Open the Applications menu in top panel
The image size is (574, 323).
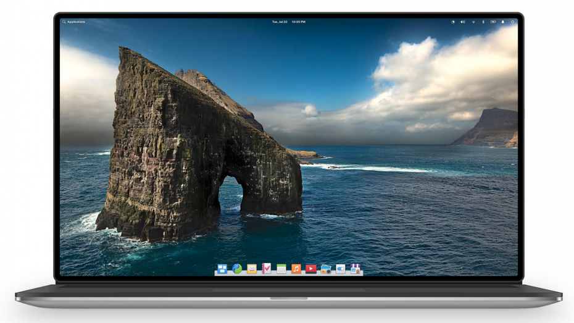[x=74, y=22]
